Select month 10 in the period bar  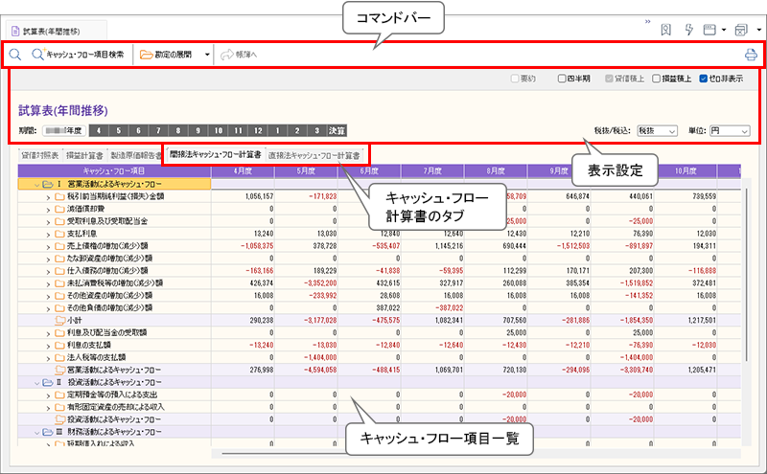tap(219, 130)
